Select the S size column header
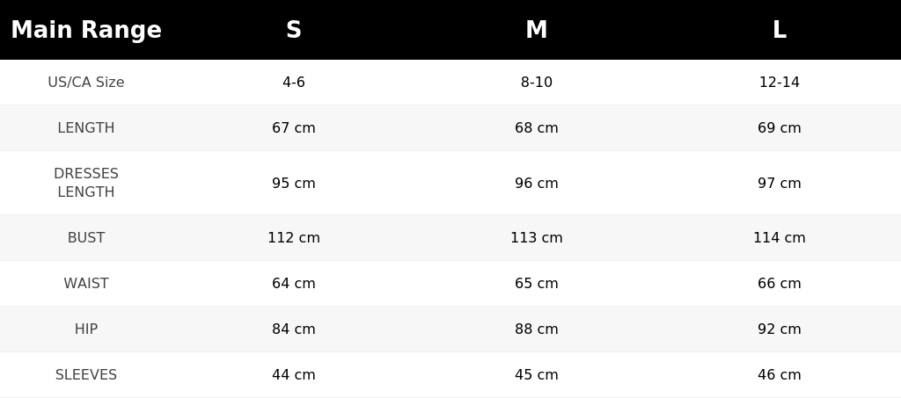The image size is (901, 398). coord(294,30)
